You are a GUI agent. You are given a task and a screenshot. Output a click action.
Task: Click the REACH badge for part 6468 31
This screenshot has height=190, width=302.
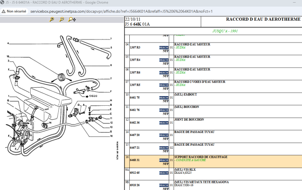pyautogui.click(x=163, y=160)
